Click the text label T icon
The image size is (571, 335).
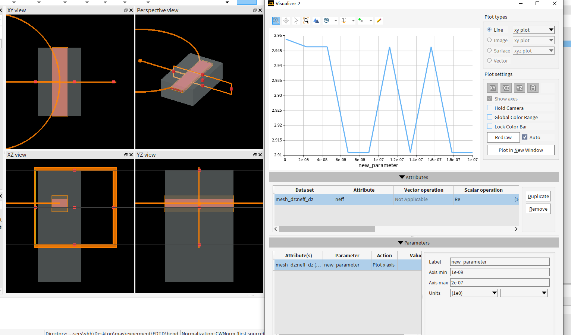[344, 20]
